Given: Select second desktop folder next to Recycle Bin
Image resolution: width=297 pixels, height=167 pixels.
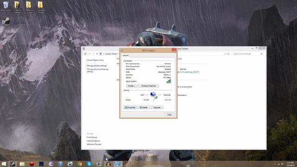Looking at the screenshot, I should click(x=18, y=7).
